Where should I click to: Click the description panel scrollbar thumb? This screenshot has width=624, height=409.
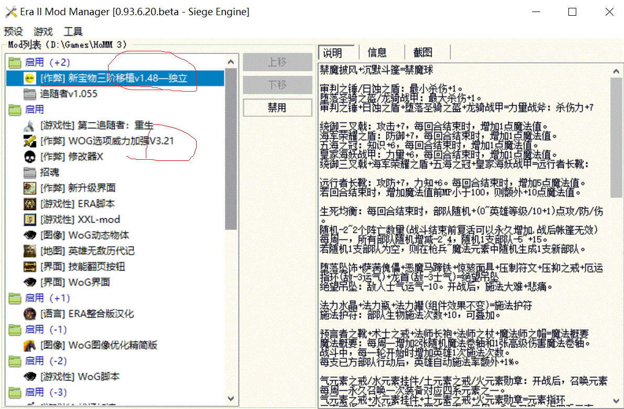tap(616, 138)
